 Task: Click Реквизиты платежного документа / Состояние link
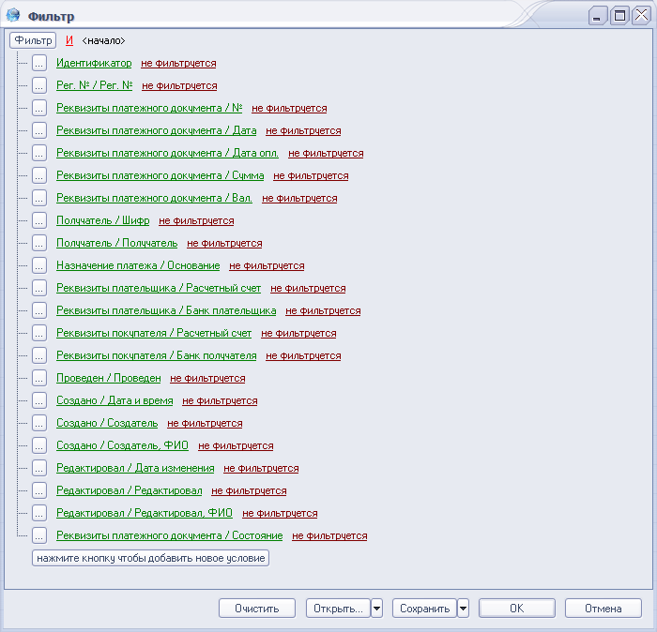[169, 535]
